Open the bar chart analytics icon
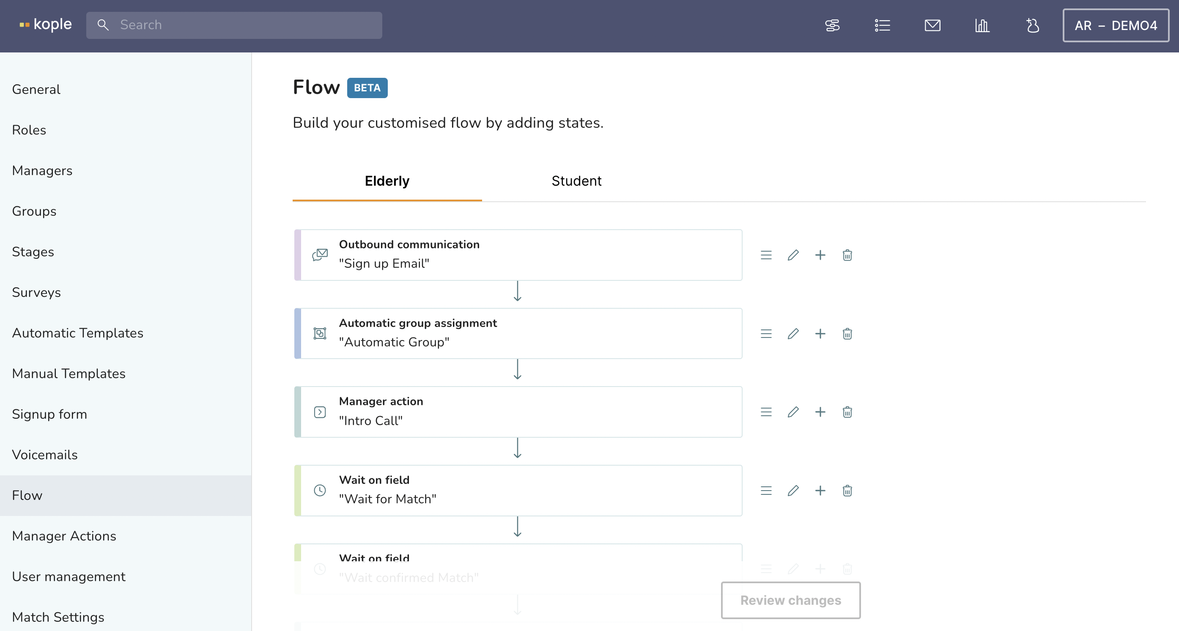 tap(982, 26)
